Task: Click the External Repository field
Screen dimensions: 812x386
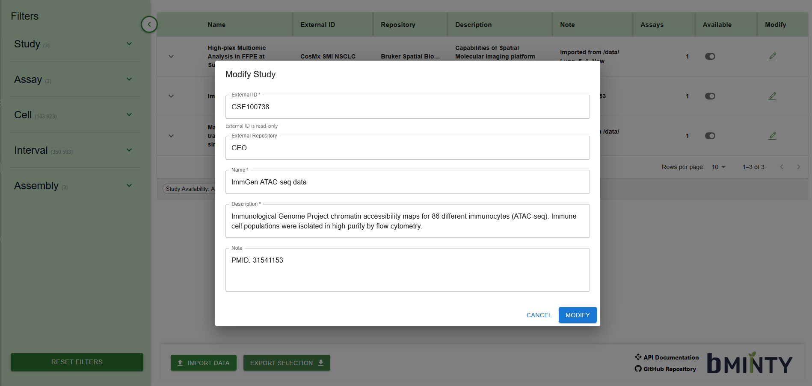Action: [407, 148]
